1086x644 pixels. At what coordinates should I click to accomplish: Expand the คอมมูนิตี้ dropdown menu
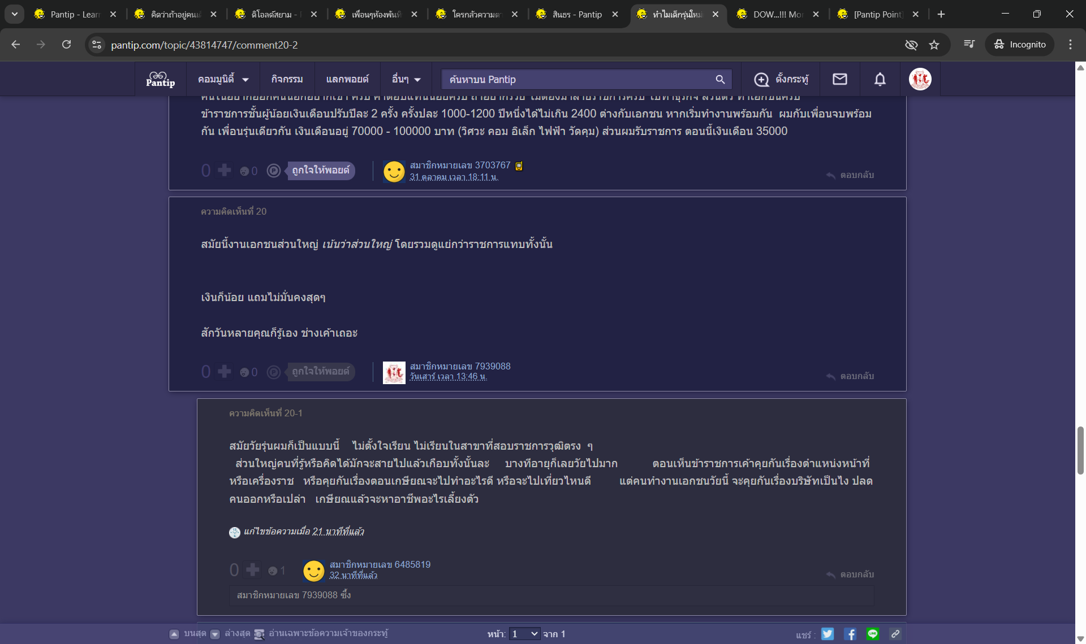[x=223, y=79]
